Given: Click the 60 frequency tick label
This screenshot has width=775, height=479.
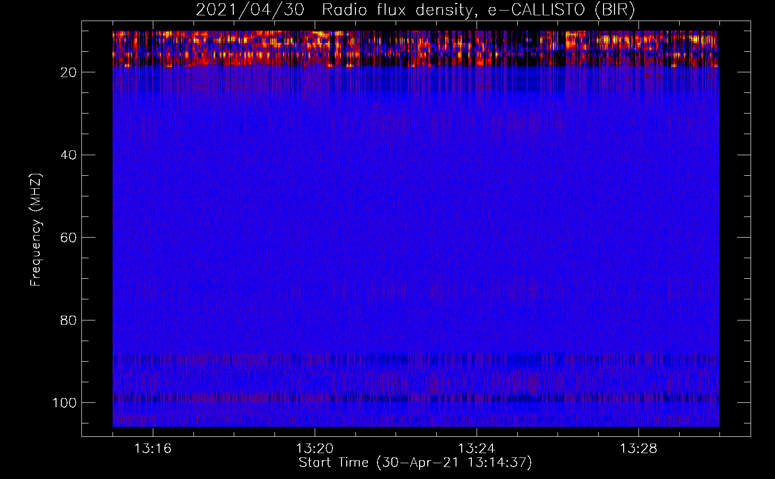Looking at the screenshot, I should click(x=69, y=238).
